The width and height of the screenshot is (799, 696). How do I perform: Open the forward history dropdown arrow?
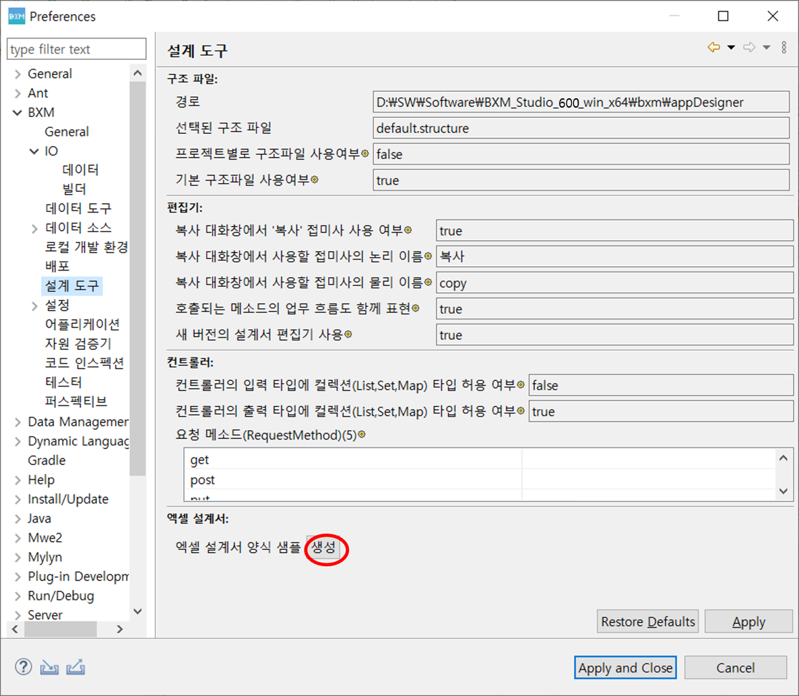pyautogui.click(x=766, y=48)
